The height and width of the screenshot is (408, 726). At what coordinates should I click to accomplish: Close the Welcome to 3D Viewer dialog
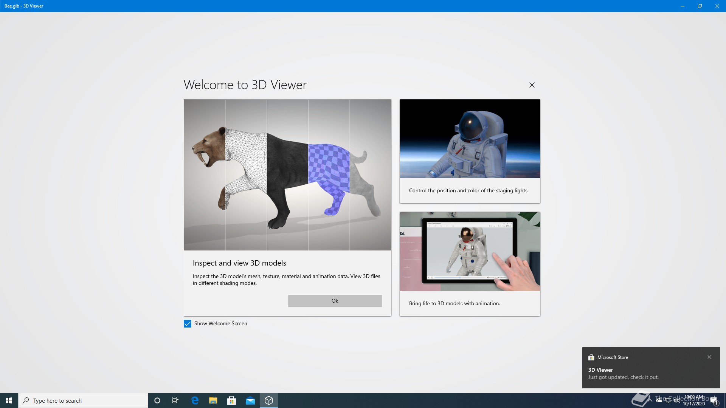coord(532,85)
